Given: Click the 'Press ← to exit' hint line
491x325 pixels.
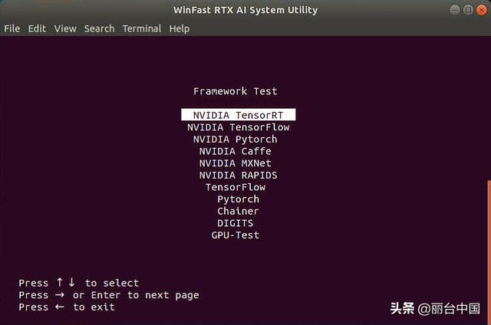Looking at the screenshot, I should coord(67,307).
